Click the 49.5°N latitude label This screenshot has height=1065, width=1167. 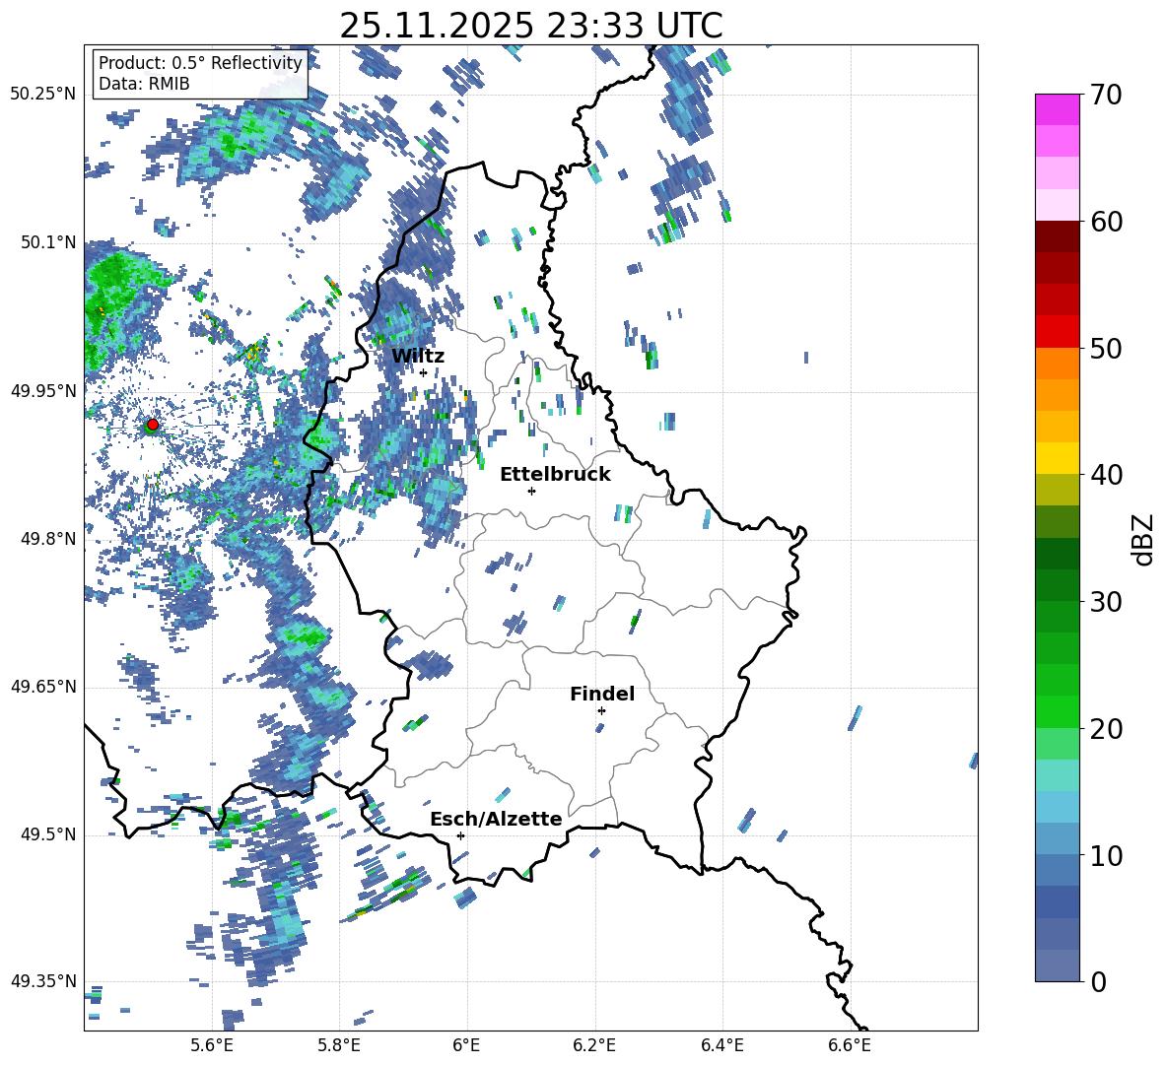click(x=47, y=834)
